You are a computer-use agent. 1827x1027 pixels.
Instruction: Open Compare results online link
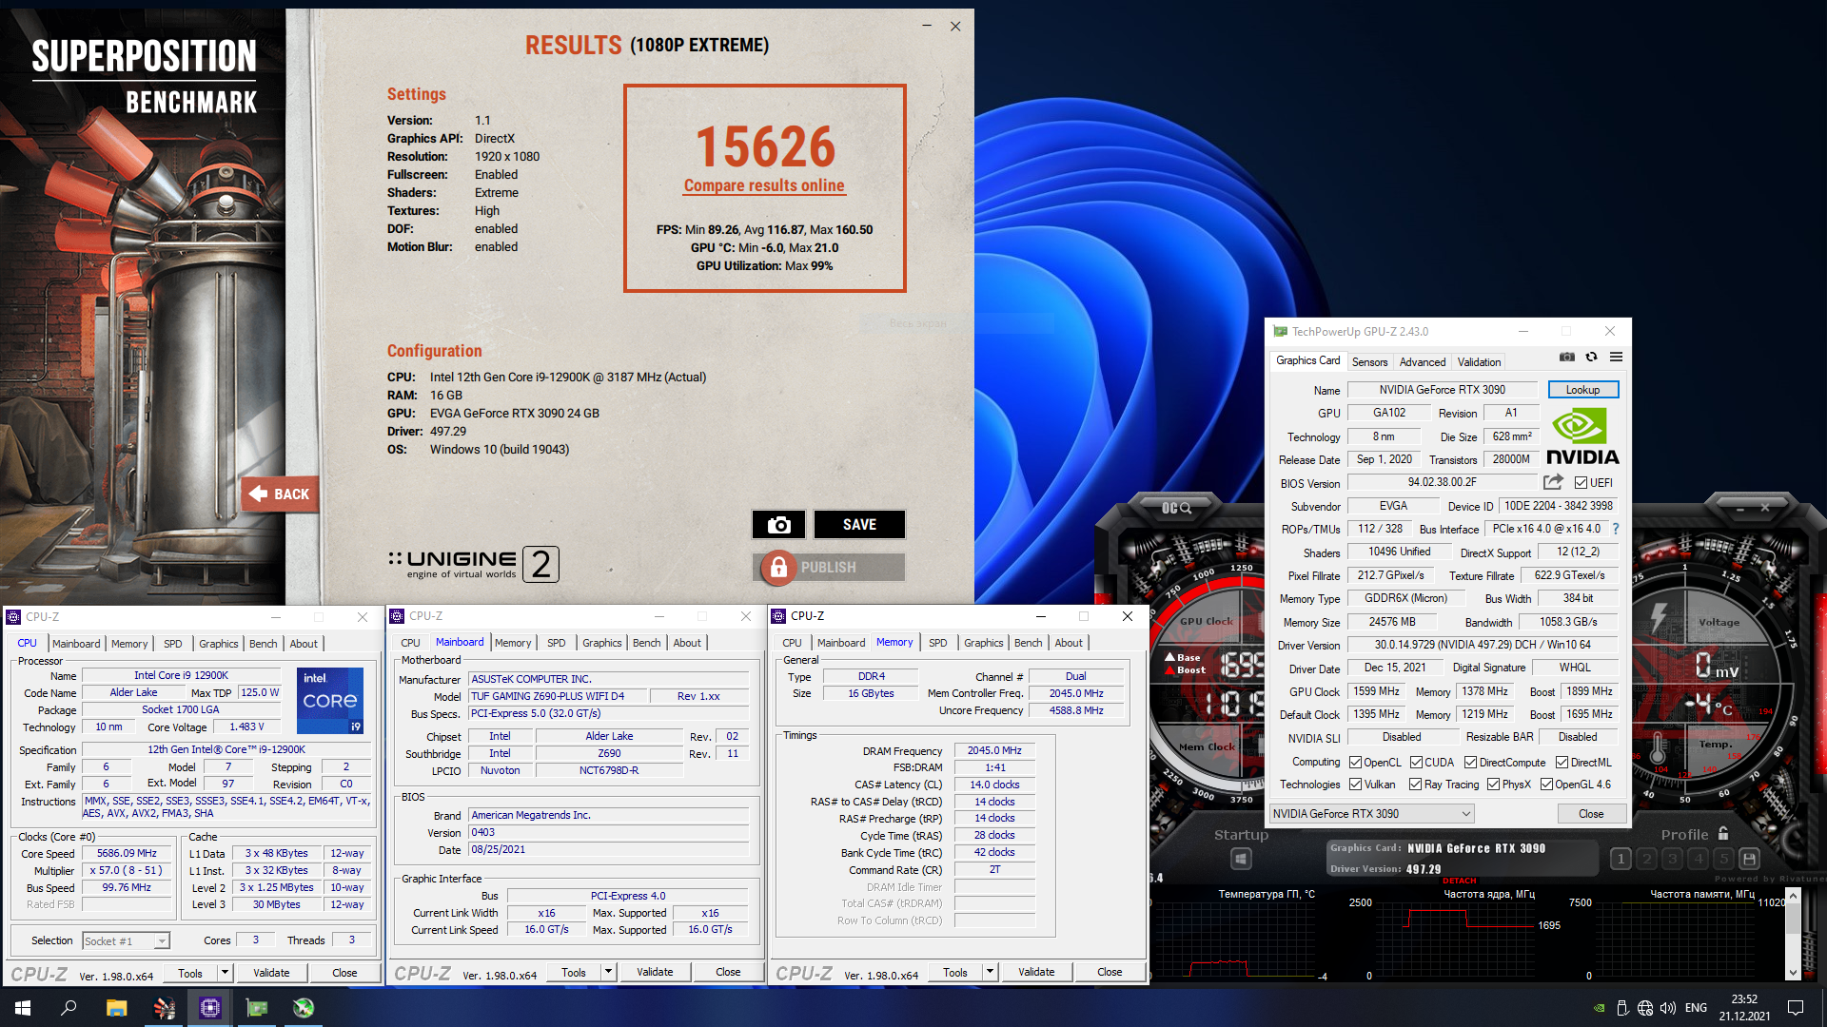(x=764, y=185)
